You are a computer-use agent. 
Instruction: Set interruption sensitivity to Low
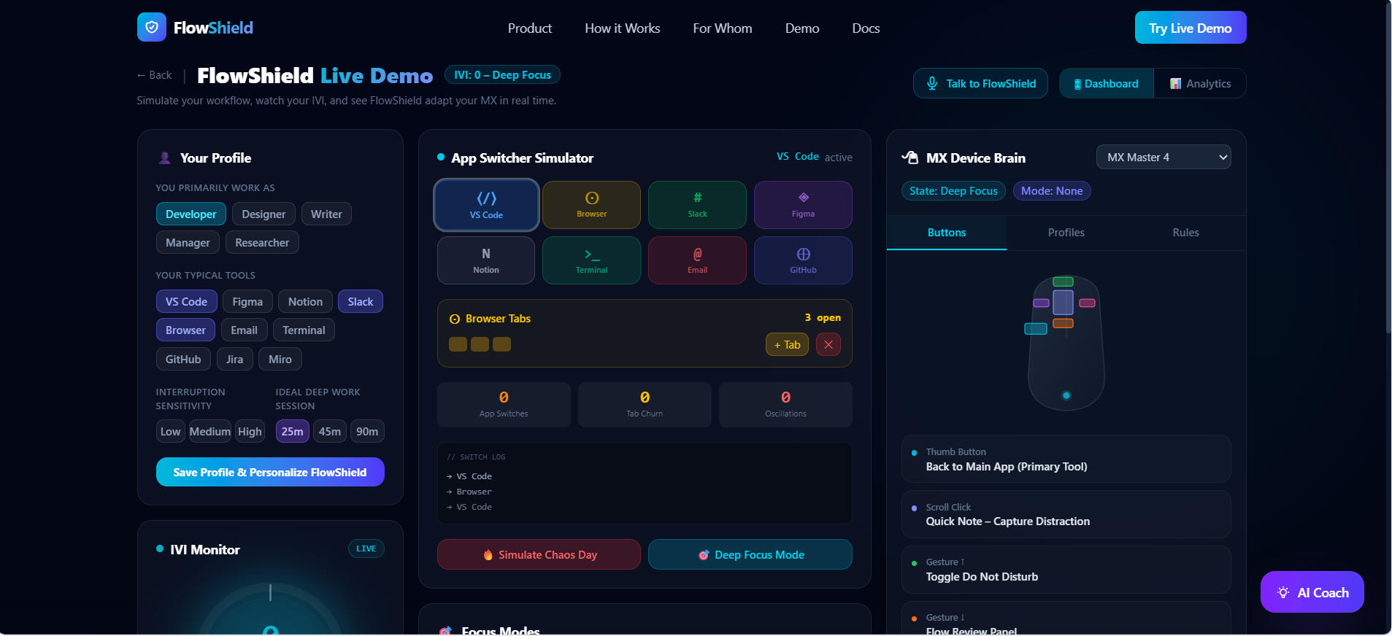[x=170, y=431]
